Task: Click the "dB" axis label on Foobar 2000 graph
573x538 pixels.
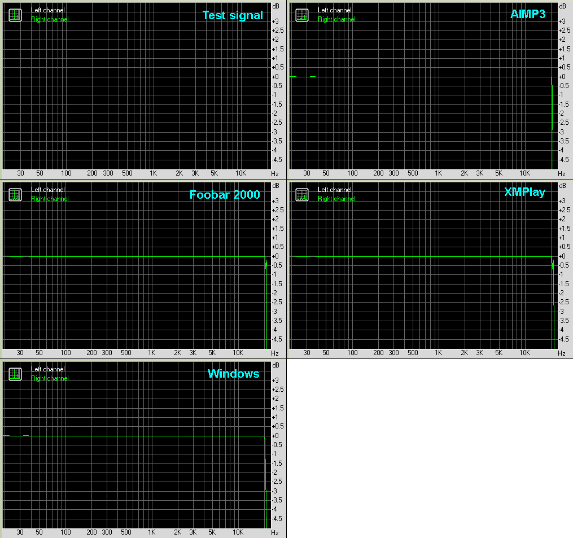Action: [275, 186]
